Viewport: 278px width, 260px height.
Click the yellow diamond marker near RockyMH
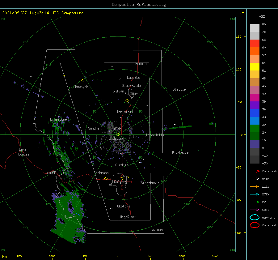click(82, 81)
